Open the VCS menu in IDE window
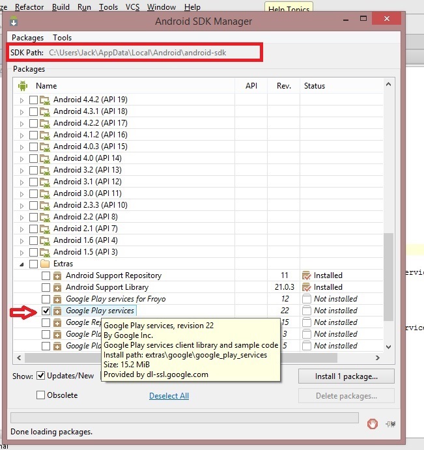Image resolution: width=424 pixels, height=450 pixels. (x=132, y=7)
